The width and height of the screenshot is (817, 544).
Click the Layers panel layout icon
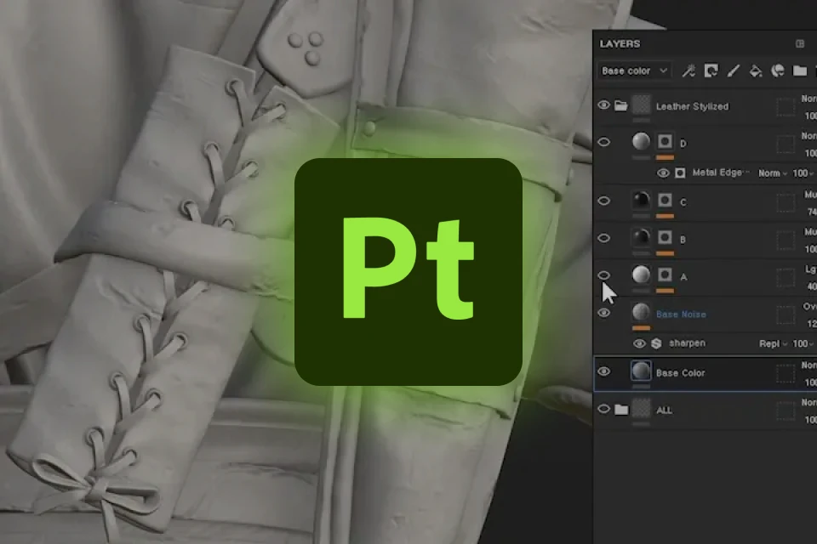click(x=800, y=43)
